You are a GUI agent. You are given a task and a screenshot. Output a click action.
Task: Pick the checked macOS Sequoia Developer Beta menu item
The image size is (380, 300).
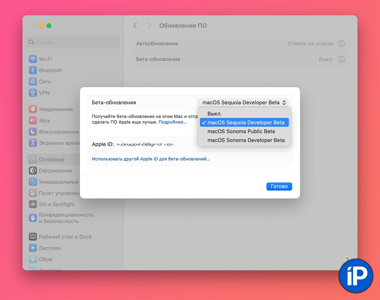pyautogui.click(x=244, y=123)
